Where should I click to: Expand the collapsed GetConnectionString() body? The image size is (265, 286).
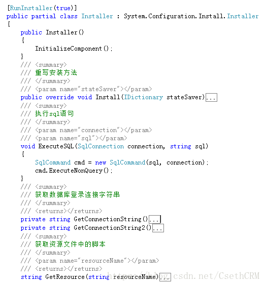click(154, 219)
